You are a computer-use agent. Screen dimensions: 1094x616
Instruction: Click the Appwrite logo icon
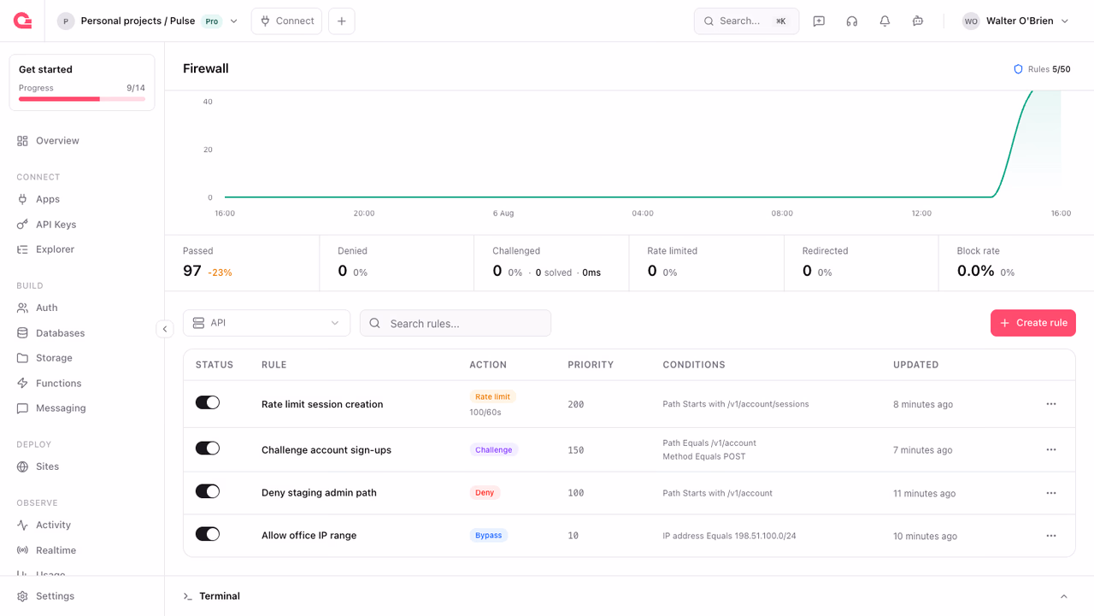[23, 21]
